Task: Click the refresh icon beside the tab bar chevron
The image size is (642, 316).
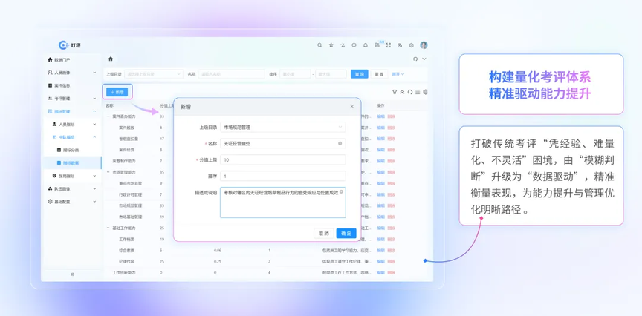Action: pyautogui.click(x=415, y=59)
